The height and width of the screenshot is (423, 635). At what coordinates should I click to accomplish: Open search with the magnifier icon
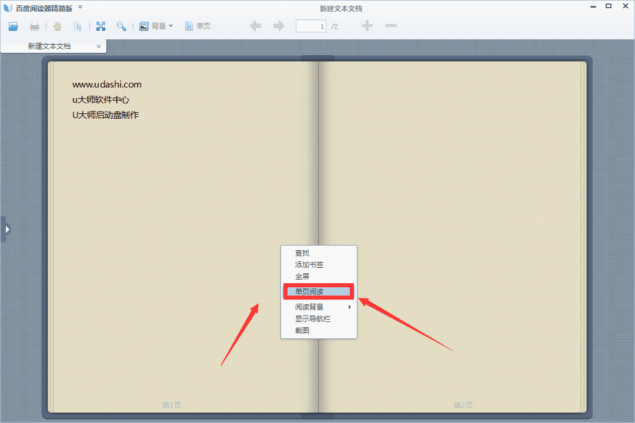point(122,26)
